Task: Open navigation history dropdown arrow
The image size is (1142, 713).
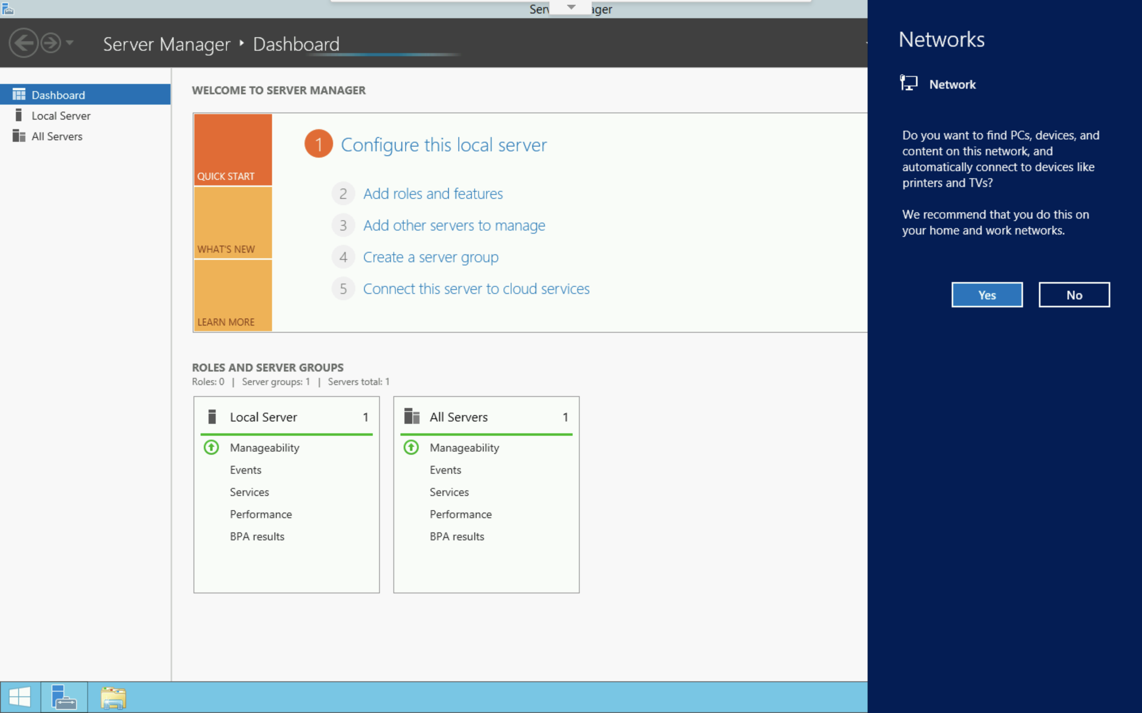Action: tap(70, 43)
